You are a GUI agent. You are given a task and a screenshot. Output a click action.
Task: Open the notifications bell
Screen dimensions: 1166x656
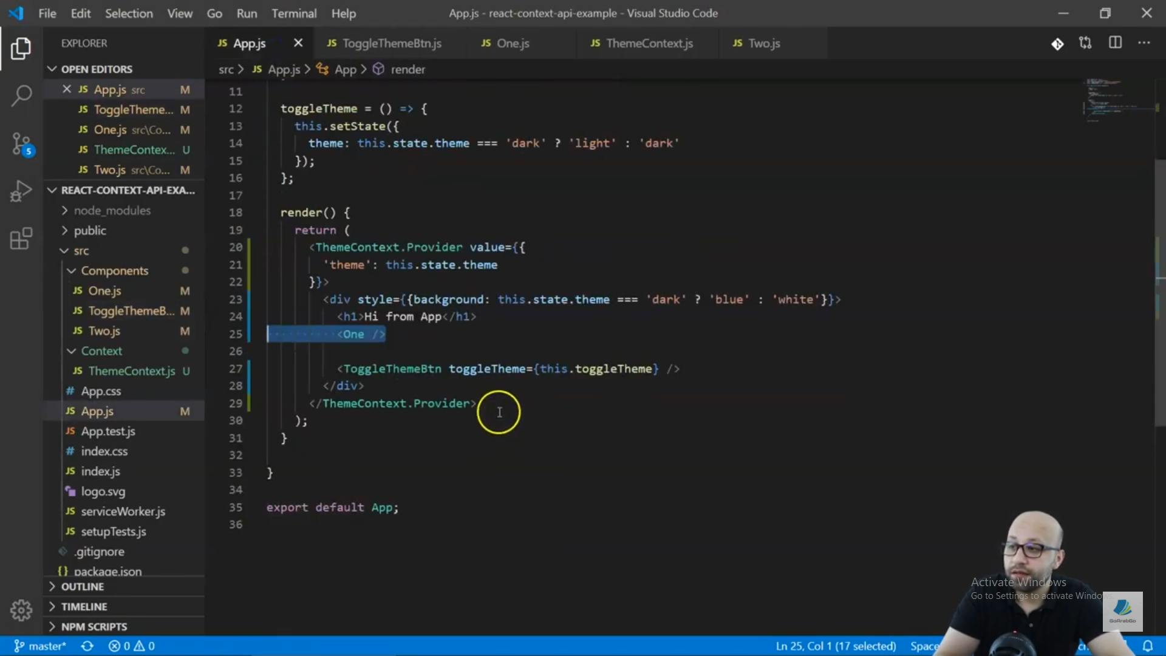click(1148, 646)
